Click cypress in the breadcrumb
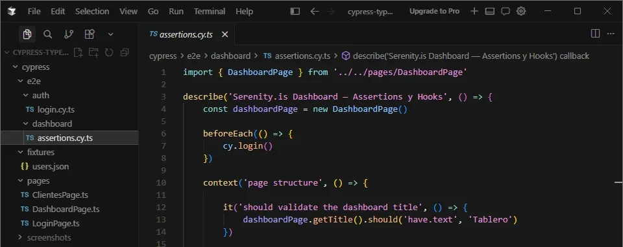Viewport: 623px width, 247px height. (x=163, y=56)
